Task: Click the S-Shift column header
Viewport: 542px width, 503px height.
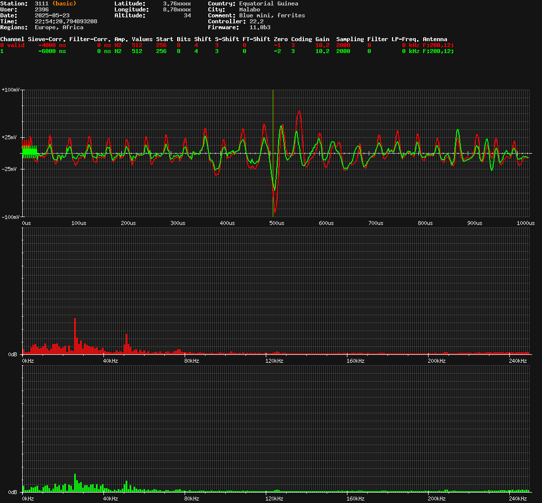Action: tap(227, 39)
